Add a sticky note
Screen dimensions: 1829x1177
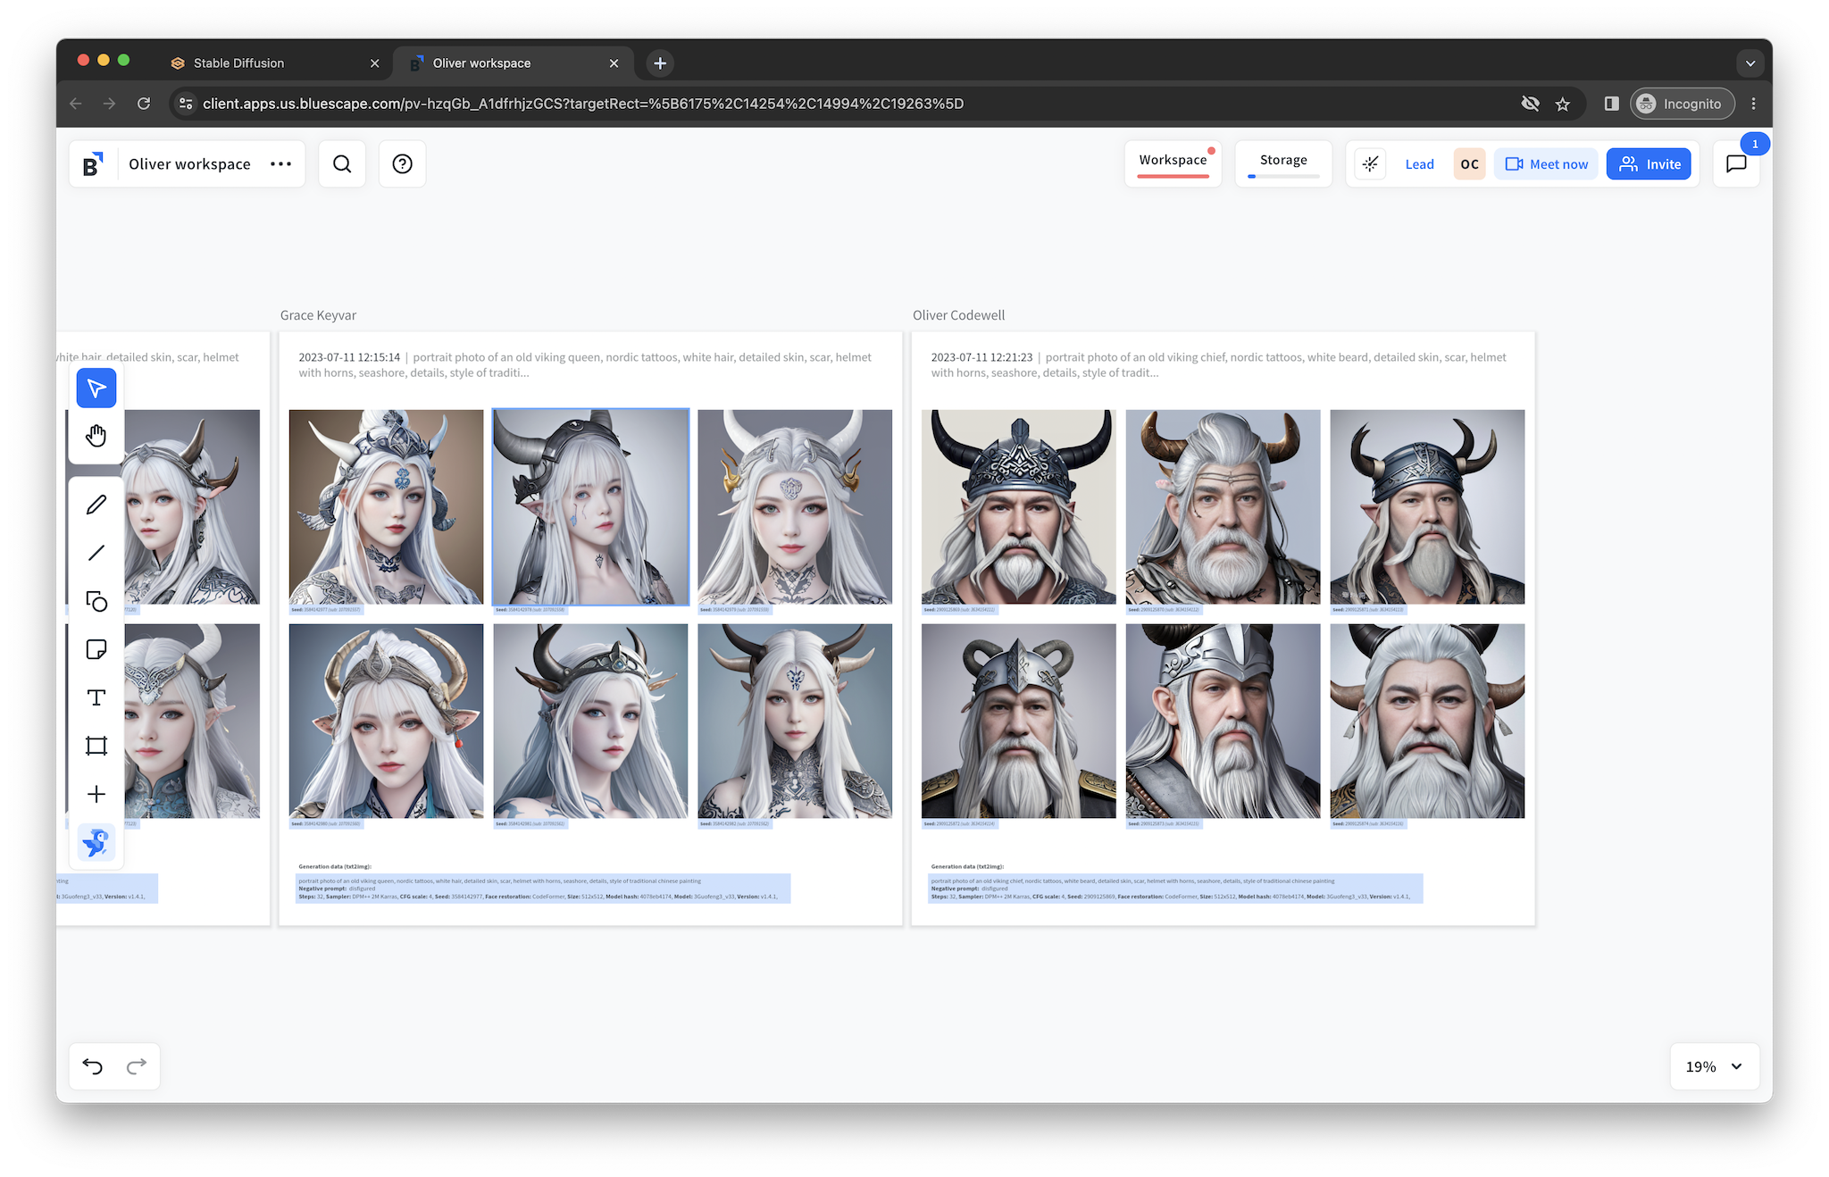click(96, 649)
